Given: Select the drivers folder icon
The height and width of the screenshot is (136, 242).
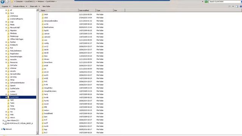Looking at the screenshot, I should point(43,59).
